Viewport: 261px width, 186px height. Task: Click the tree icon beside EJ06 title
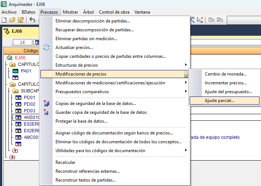click(x=7, y=31)
